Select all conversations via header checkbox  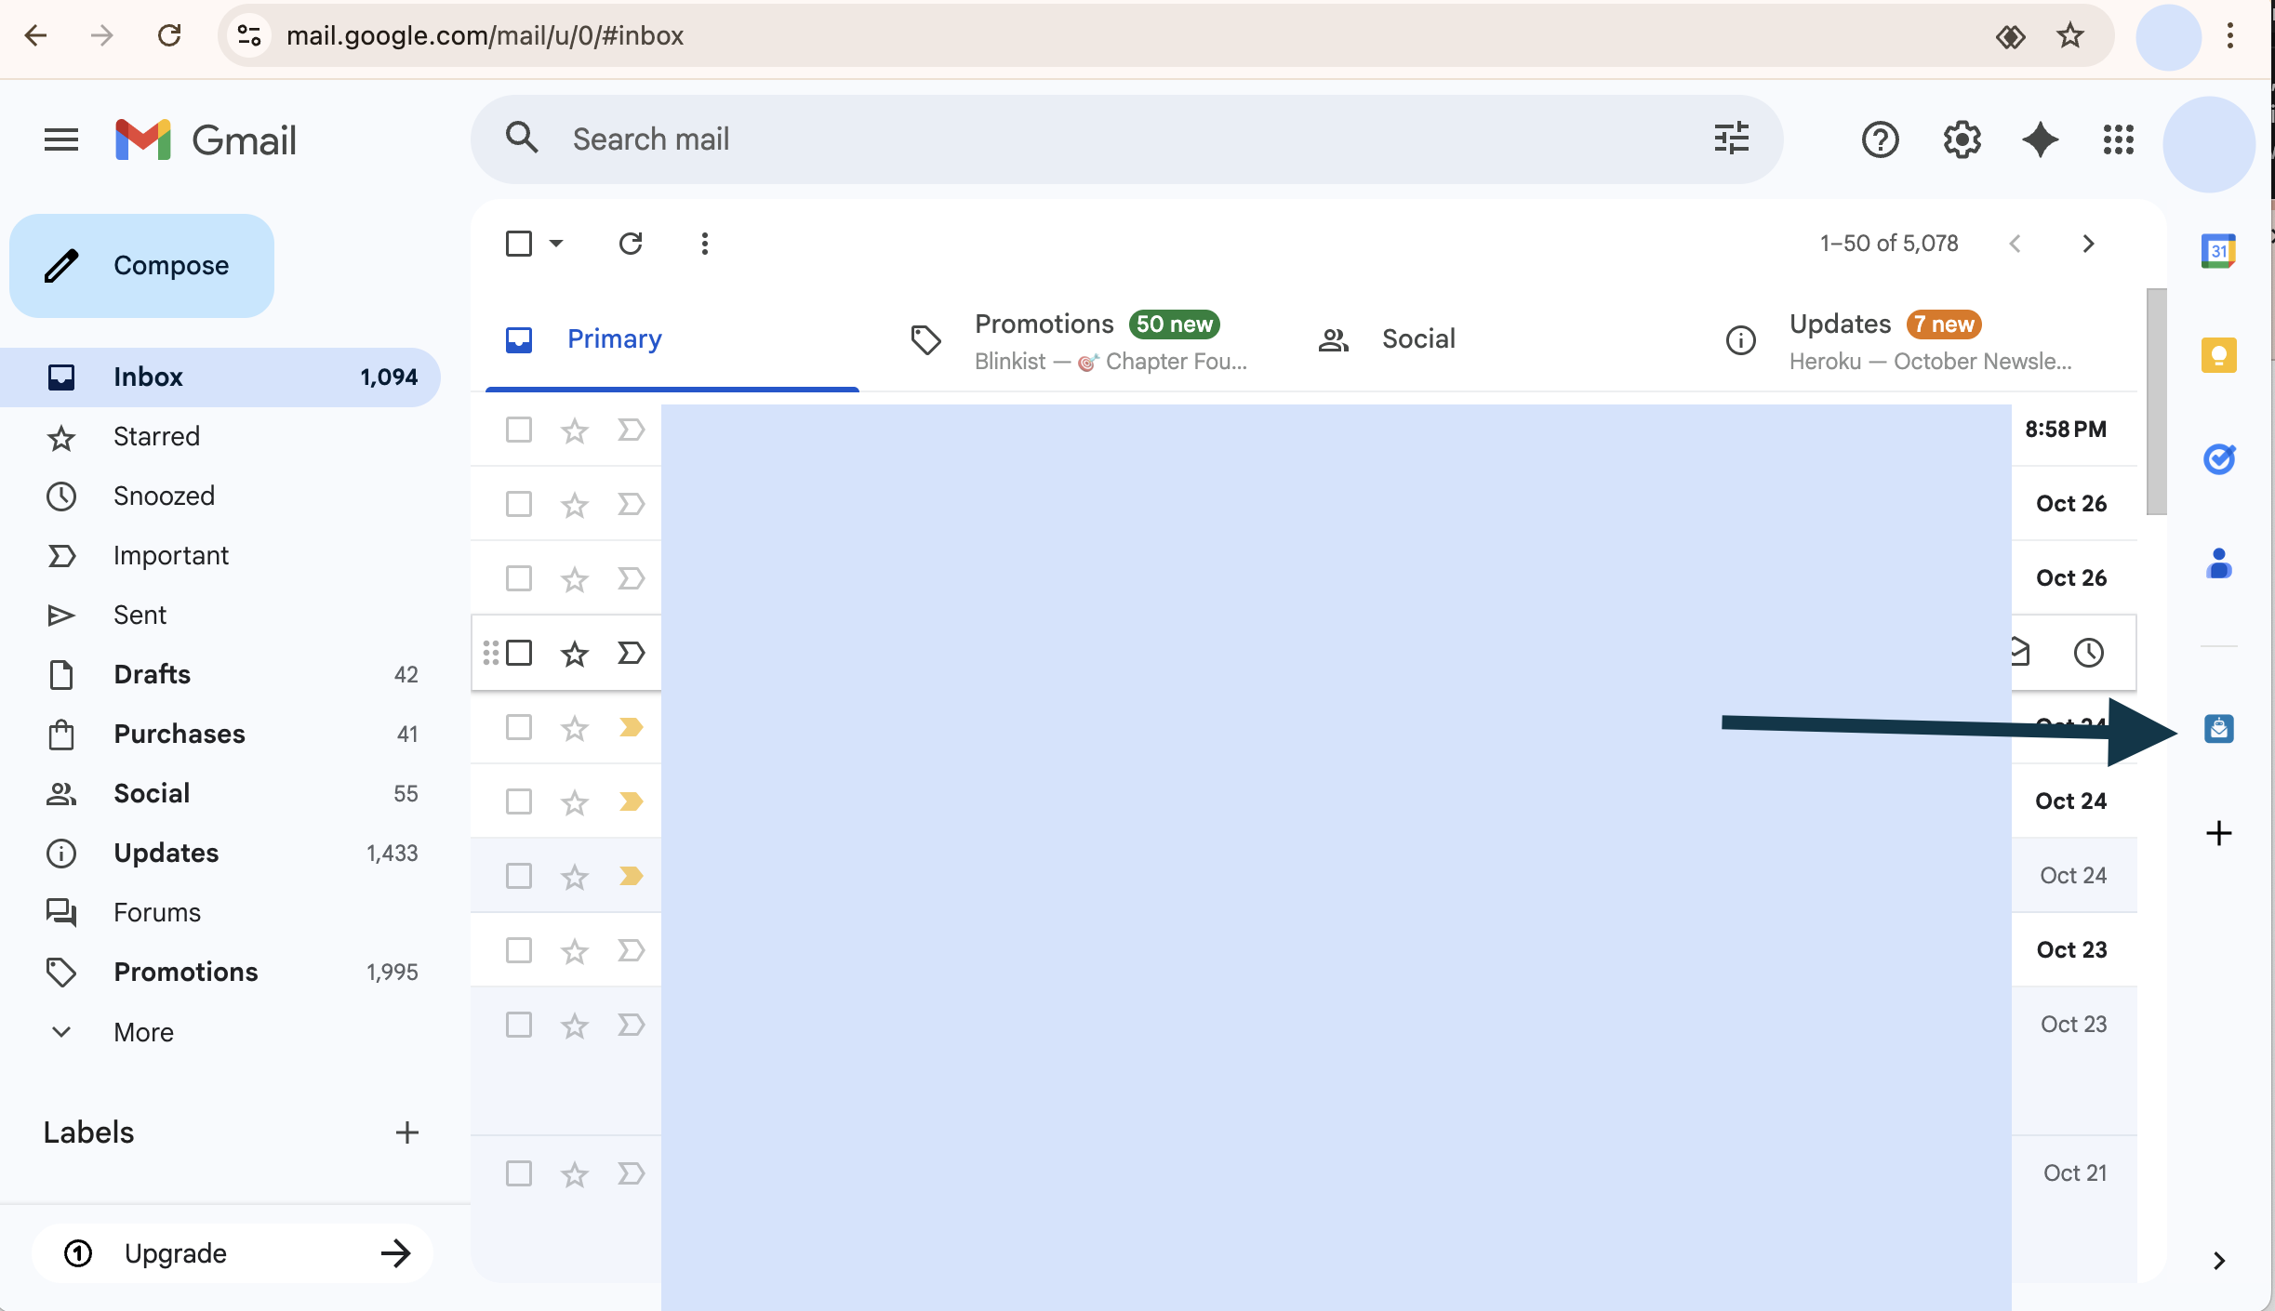click(519, 243)
